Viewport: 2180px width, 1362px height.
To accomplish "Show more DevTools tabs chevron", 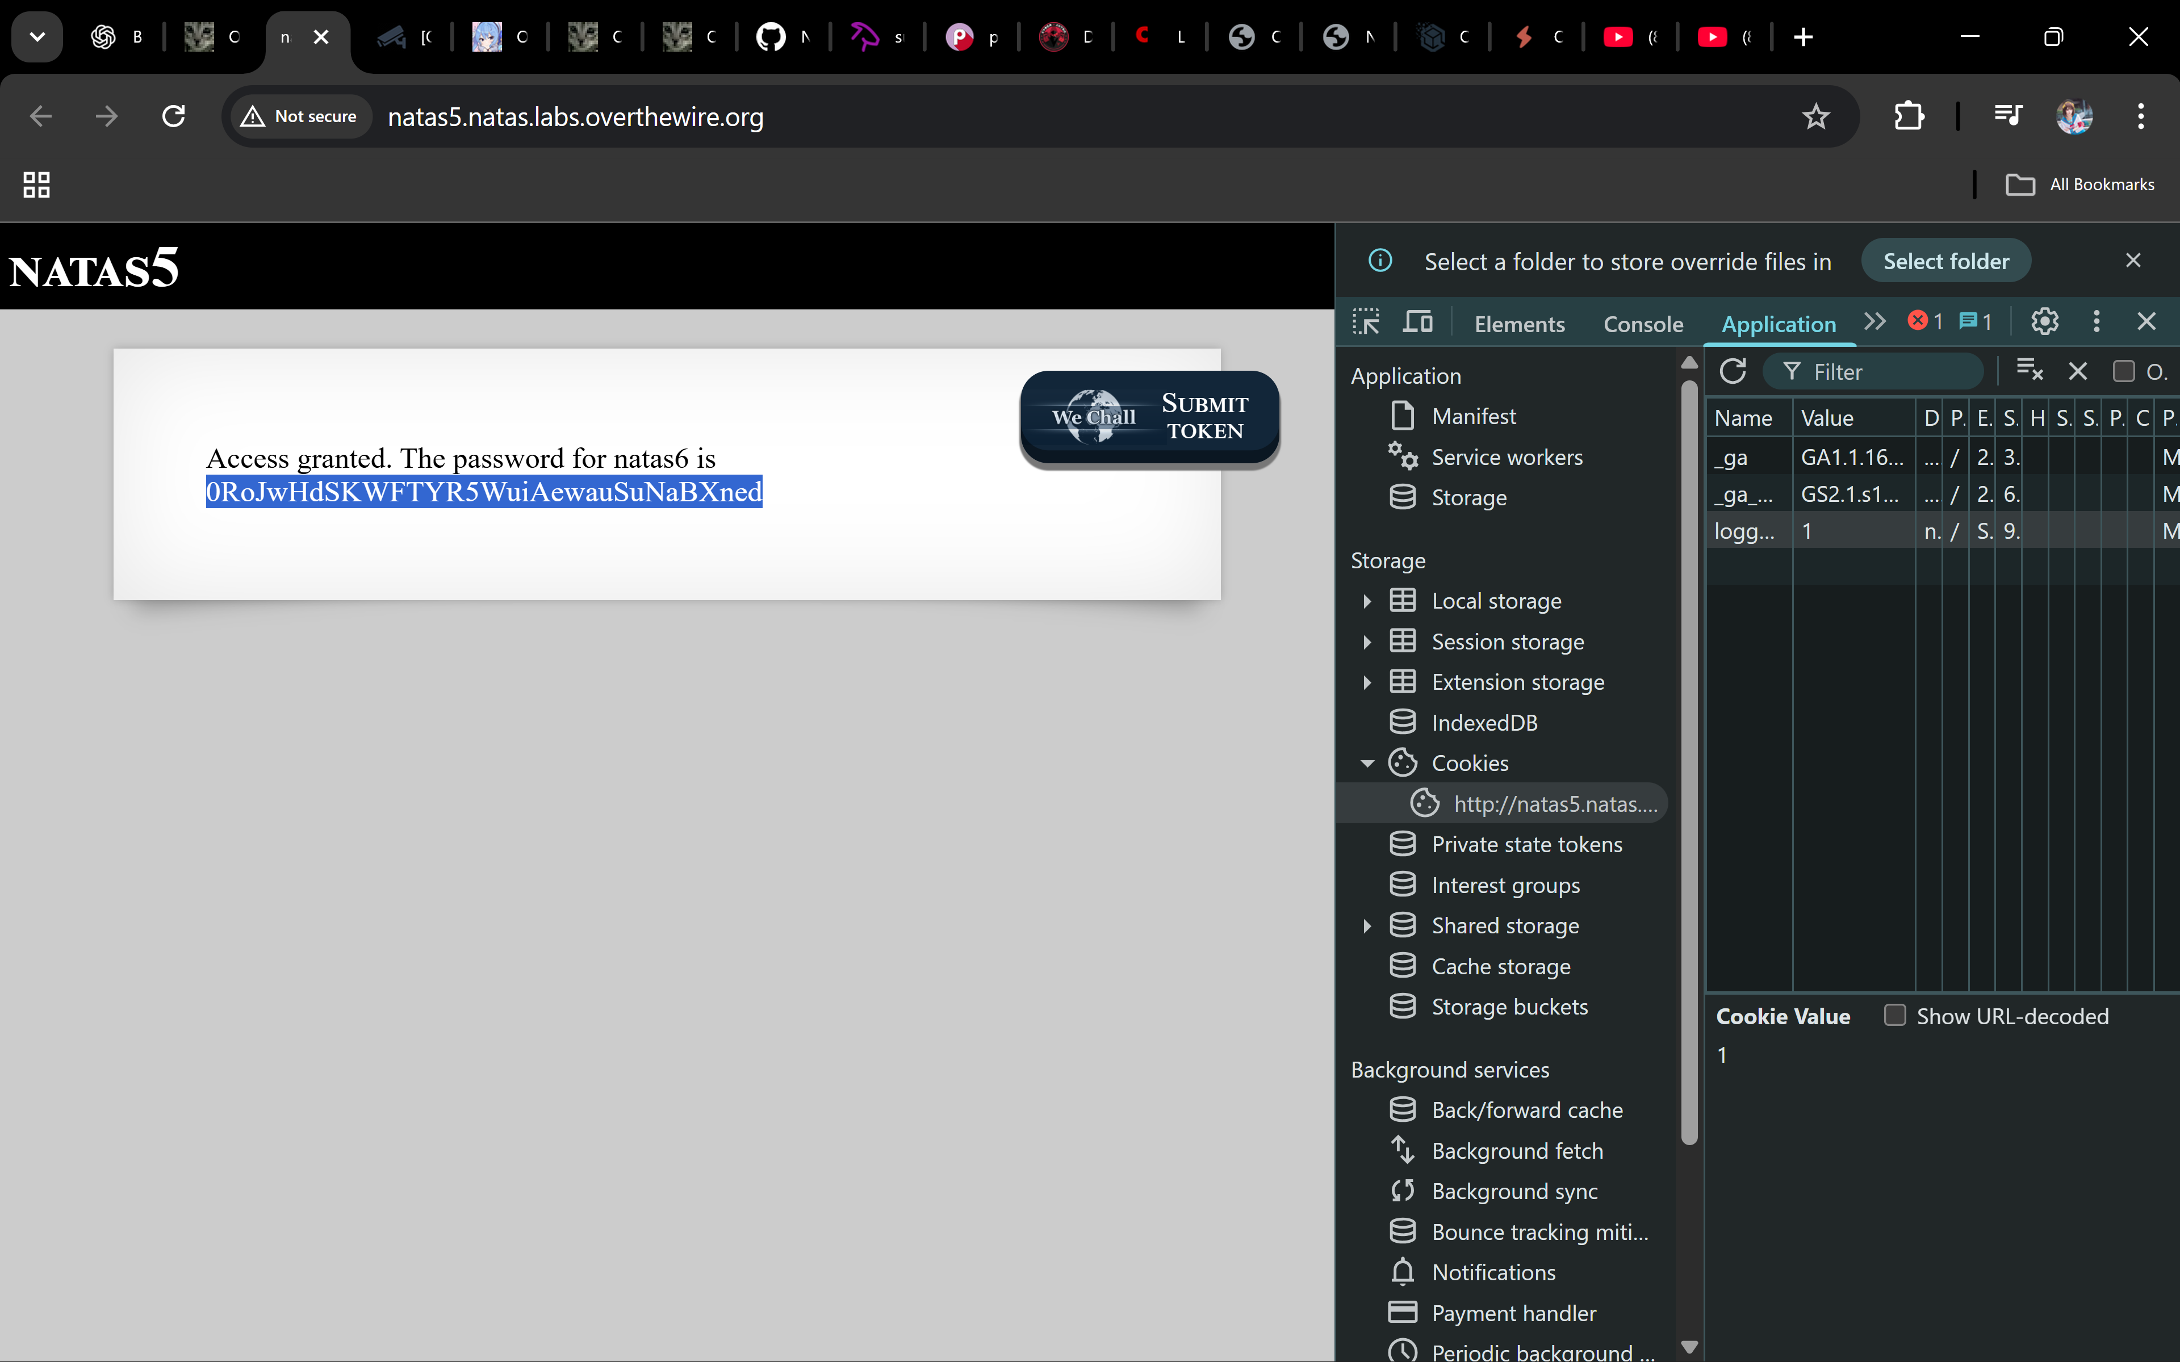I will 1874,321.
